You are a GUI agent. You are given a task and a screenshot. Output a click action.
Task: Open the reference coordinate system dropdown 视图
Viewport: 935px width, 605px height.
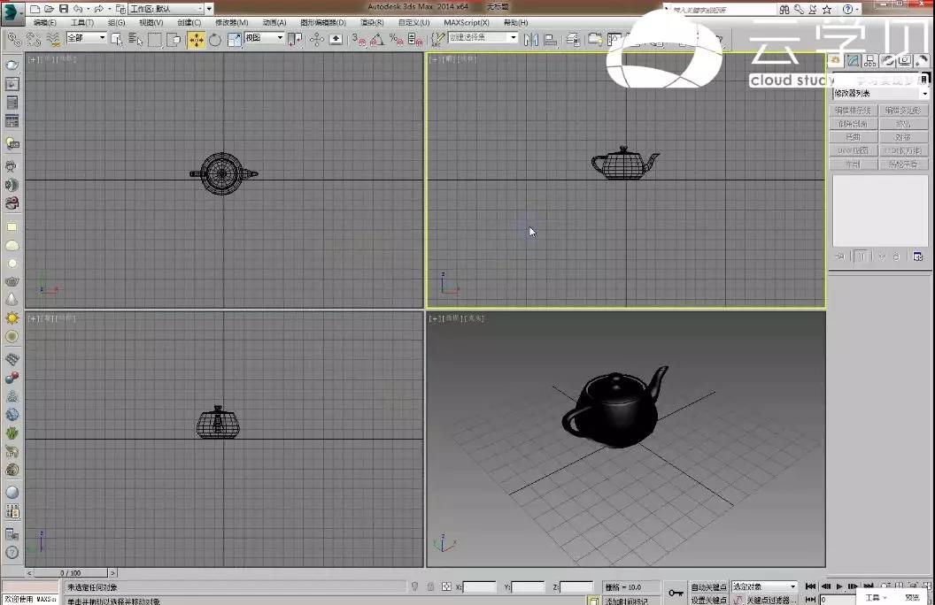point(264,37)
